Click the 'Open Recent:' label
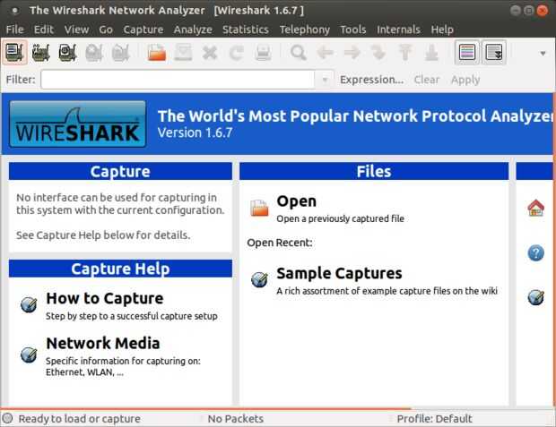Screen dimensions: 556x427 click(x=280, y=243)
